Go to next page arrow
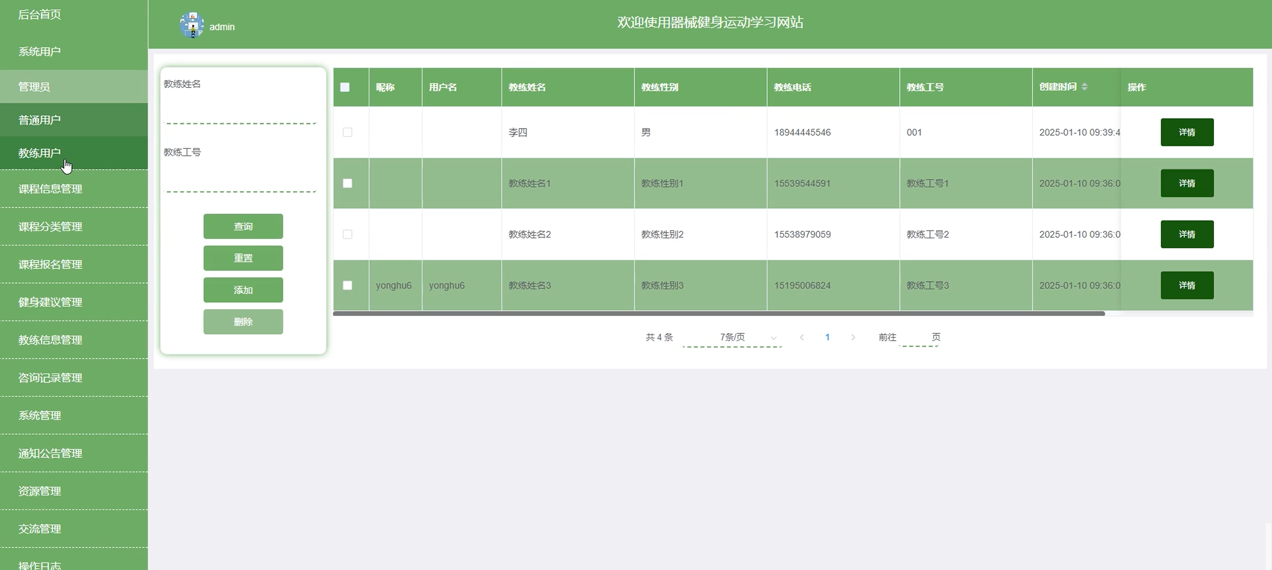Image resolution: width=1272 pixels, height=570 pixels. 853,337
